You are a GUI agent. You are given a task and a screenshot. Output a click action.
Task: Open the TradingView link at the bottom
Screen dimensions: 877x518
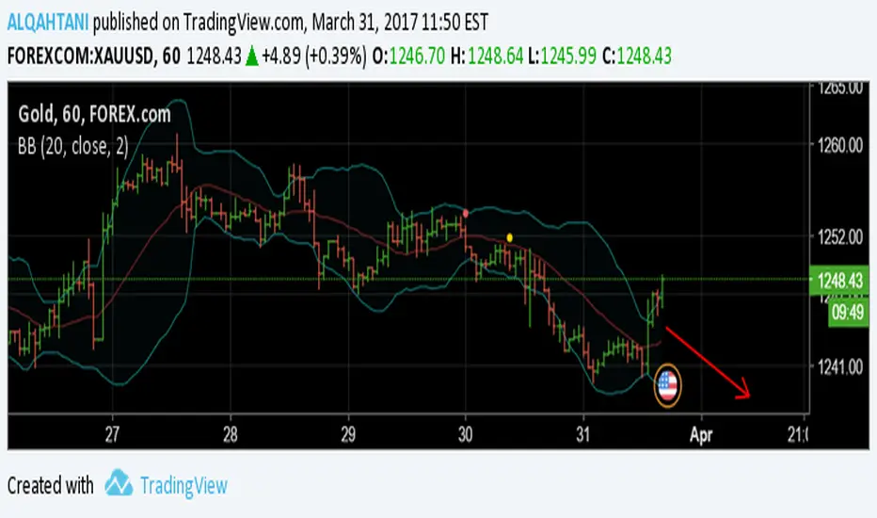click(184, 486)
